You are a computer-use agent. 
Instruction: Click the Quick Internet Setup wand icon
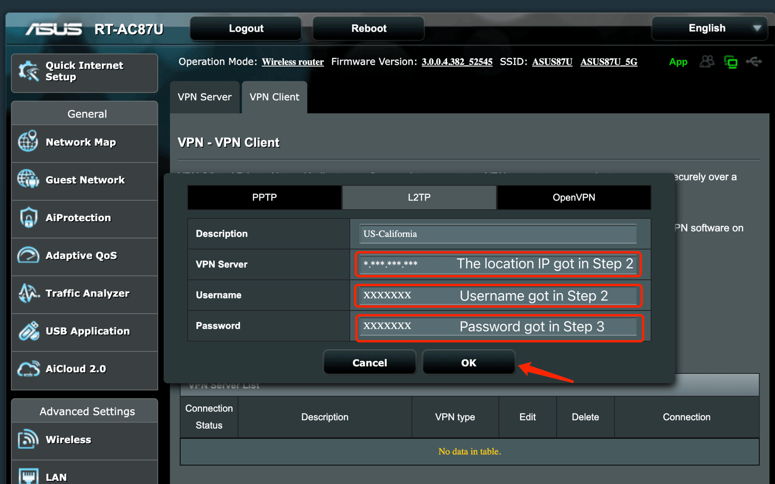[29, 71]
